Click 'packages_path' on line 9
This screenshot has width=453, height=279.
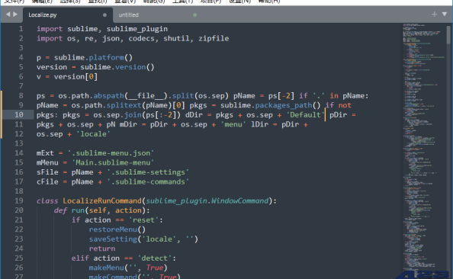click(284, 105)
